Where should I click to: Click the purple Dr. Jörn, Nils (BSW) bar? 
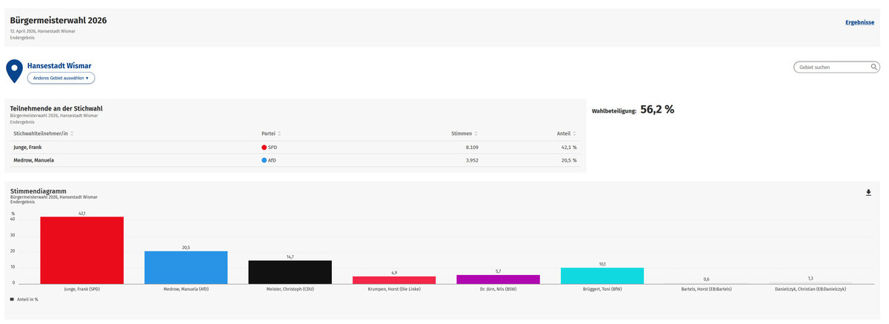498,280
